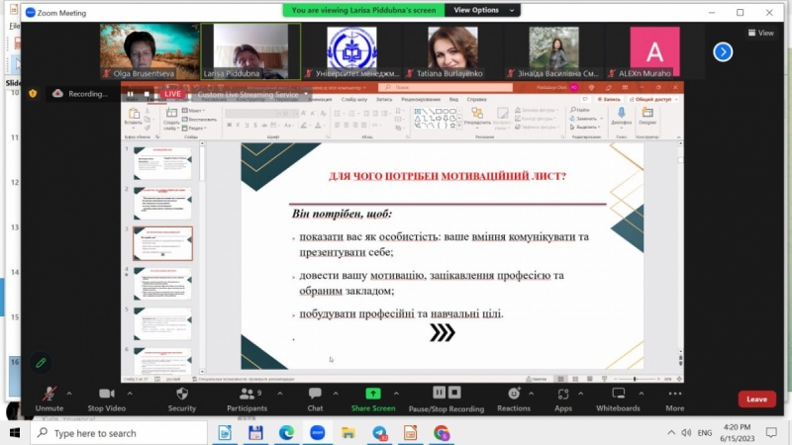Click the red Leave button

(756, 400)
